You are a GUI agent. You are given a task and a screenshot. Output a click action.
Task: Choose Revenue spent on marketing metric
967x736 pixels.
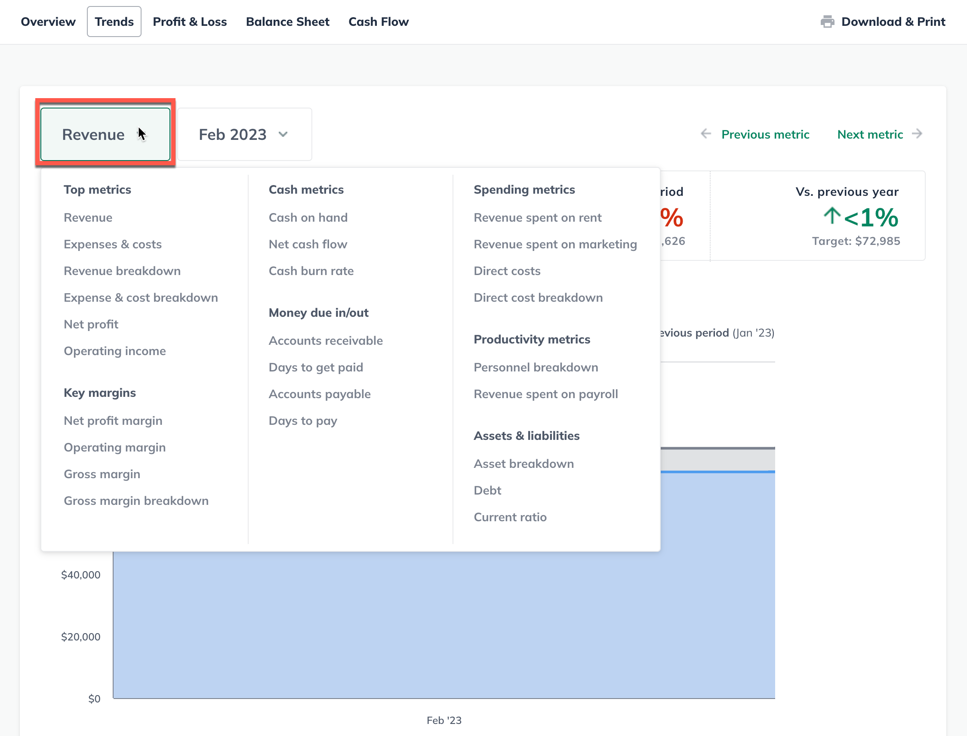(555, 244)
